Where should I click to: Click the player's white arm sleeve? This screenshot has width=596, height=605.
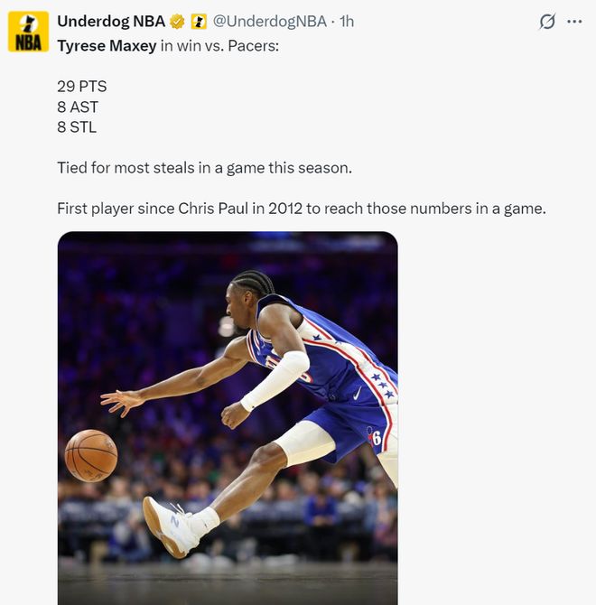275,380
